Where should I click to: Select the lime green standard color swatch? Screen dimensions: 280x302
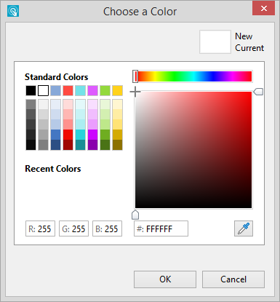click(105, 90)
